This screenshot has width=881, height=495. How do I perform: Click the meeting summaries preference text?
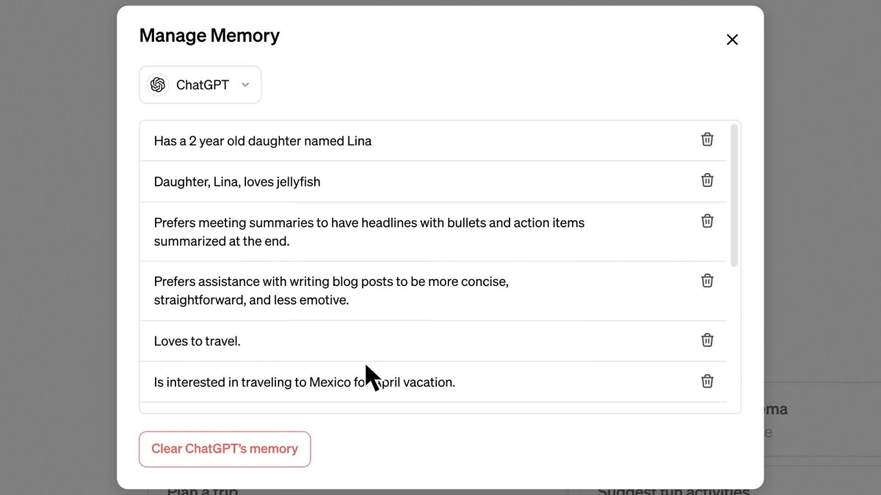(369, 232)
